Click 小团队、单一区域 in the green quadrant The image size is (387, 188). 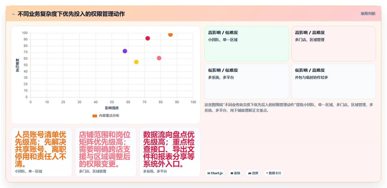(x=223, y=40)
